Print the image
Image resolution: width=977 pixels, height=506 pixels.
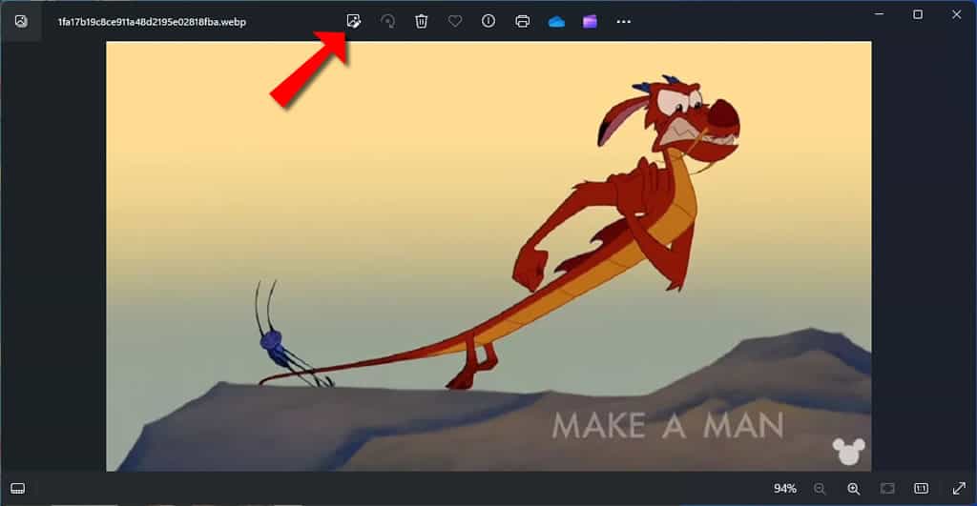(x=522, y=21)
